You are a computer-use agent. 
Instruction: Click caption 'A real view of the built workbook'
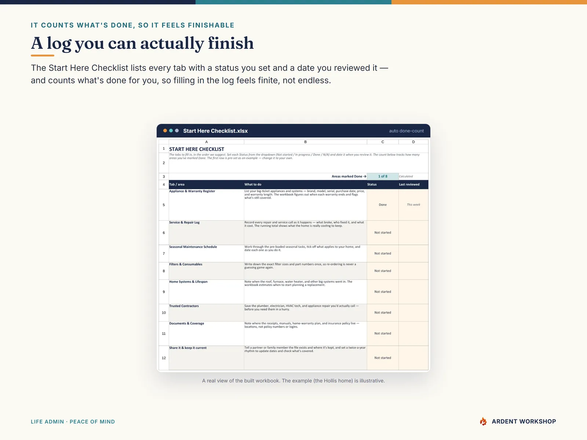tap(293, 381)
